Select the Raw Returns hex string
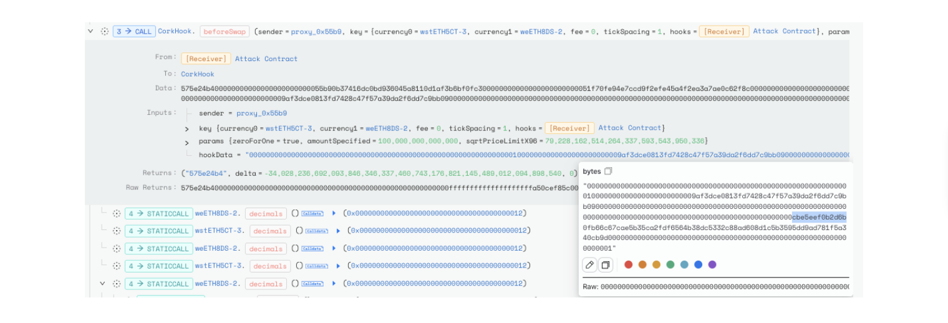The image size is (948, 323). [379, 188]
